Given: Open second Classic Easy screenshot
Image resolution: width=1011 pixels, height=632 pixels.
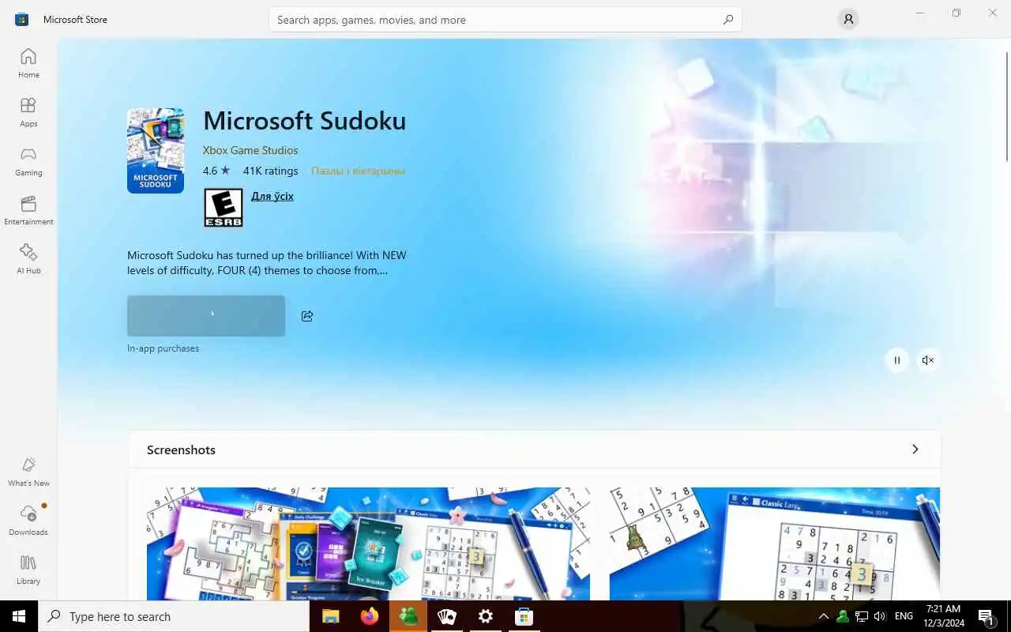Looking at the screenshot, I should tap(775, 544).
